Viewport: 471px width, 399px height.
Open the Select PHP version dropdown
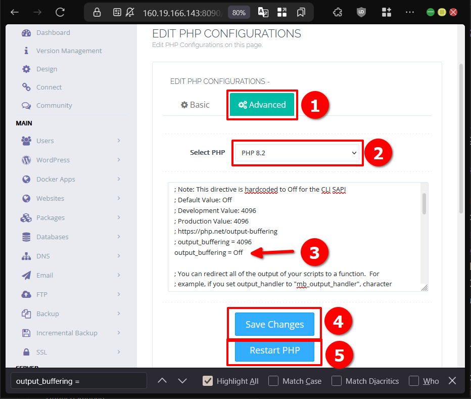[x=297, y=152]
